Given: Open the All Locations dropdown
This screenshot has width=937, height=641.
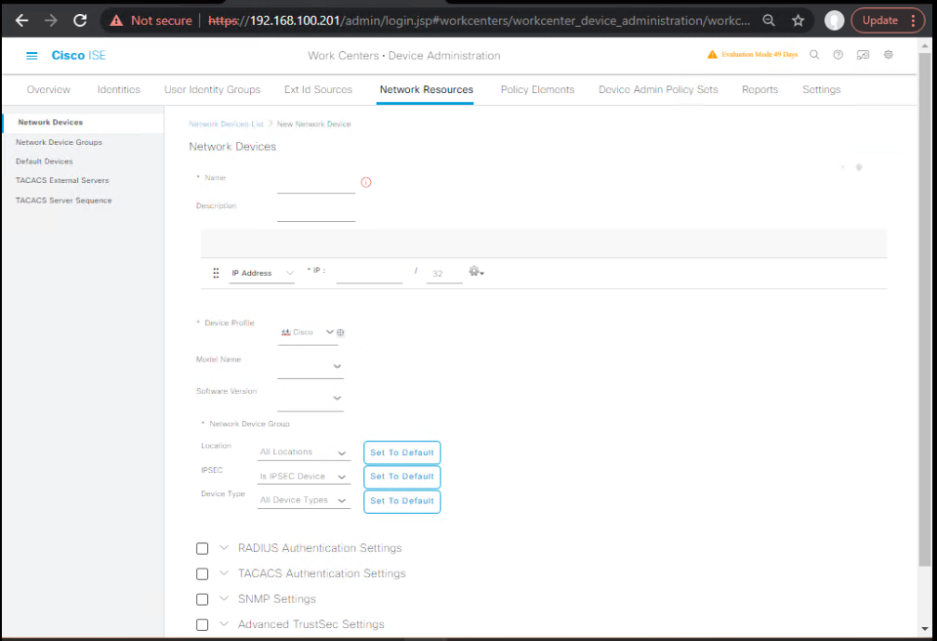Looking at the screenshot, I should (x=304, y=452).
